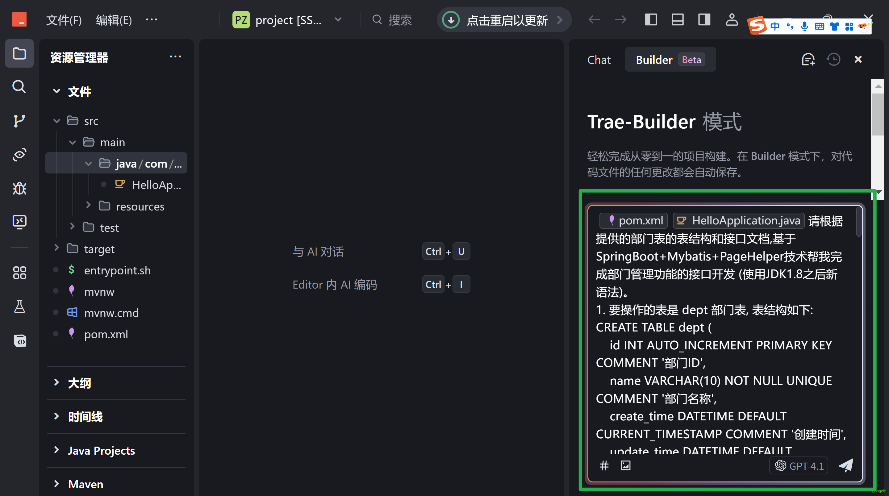The image size is (889, 496).
Task: Open the user account icon
Action: coord(732,20)
